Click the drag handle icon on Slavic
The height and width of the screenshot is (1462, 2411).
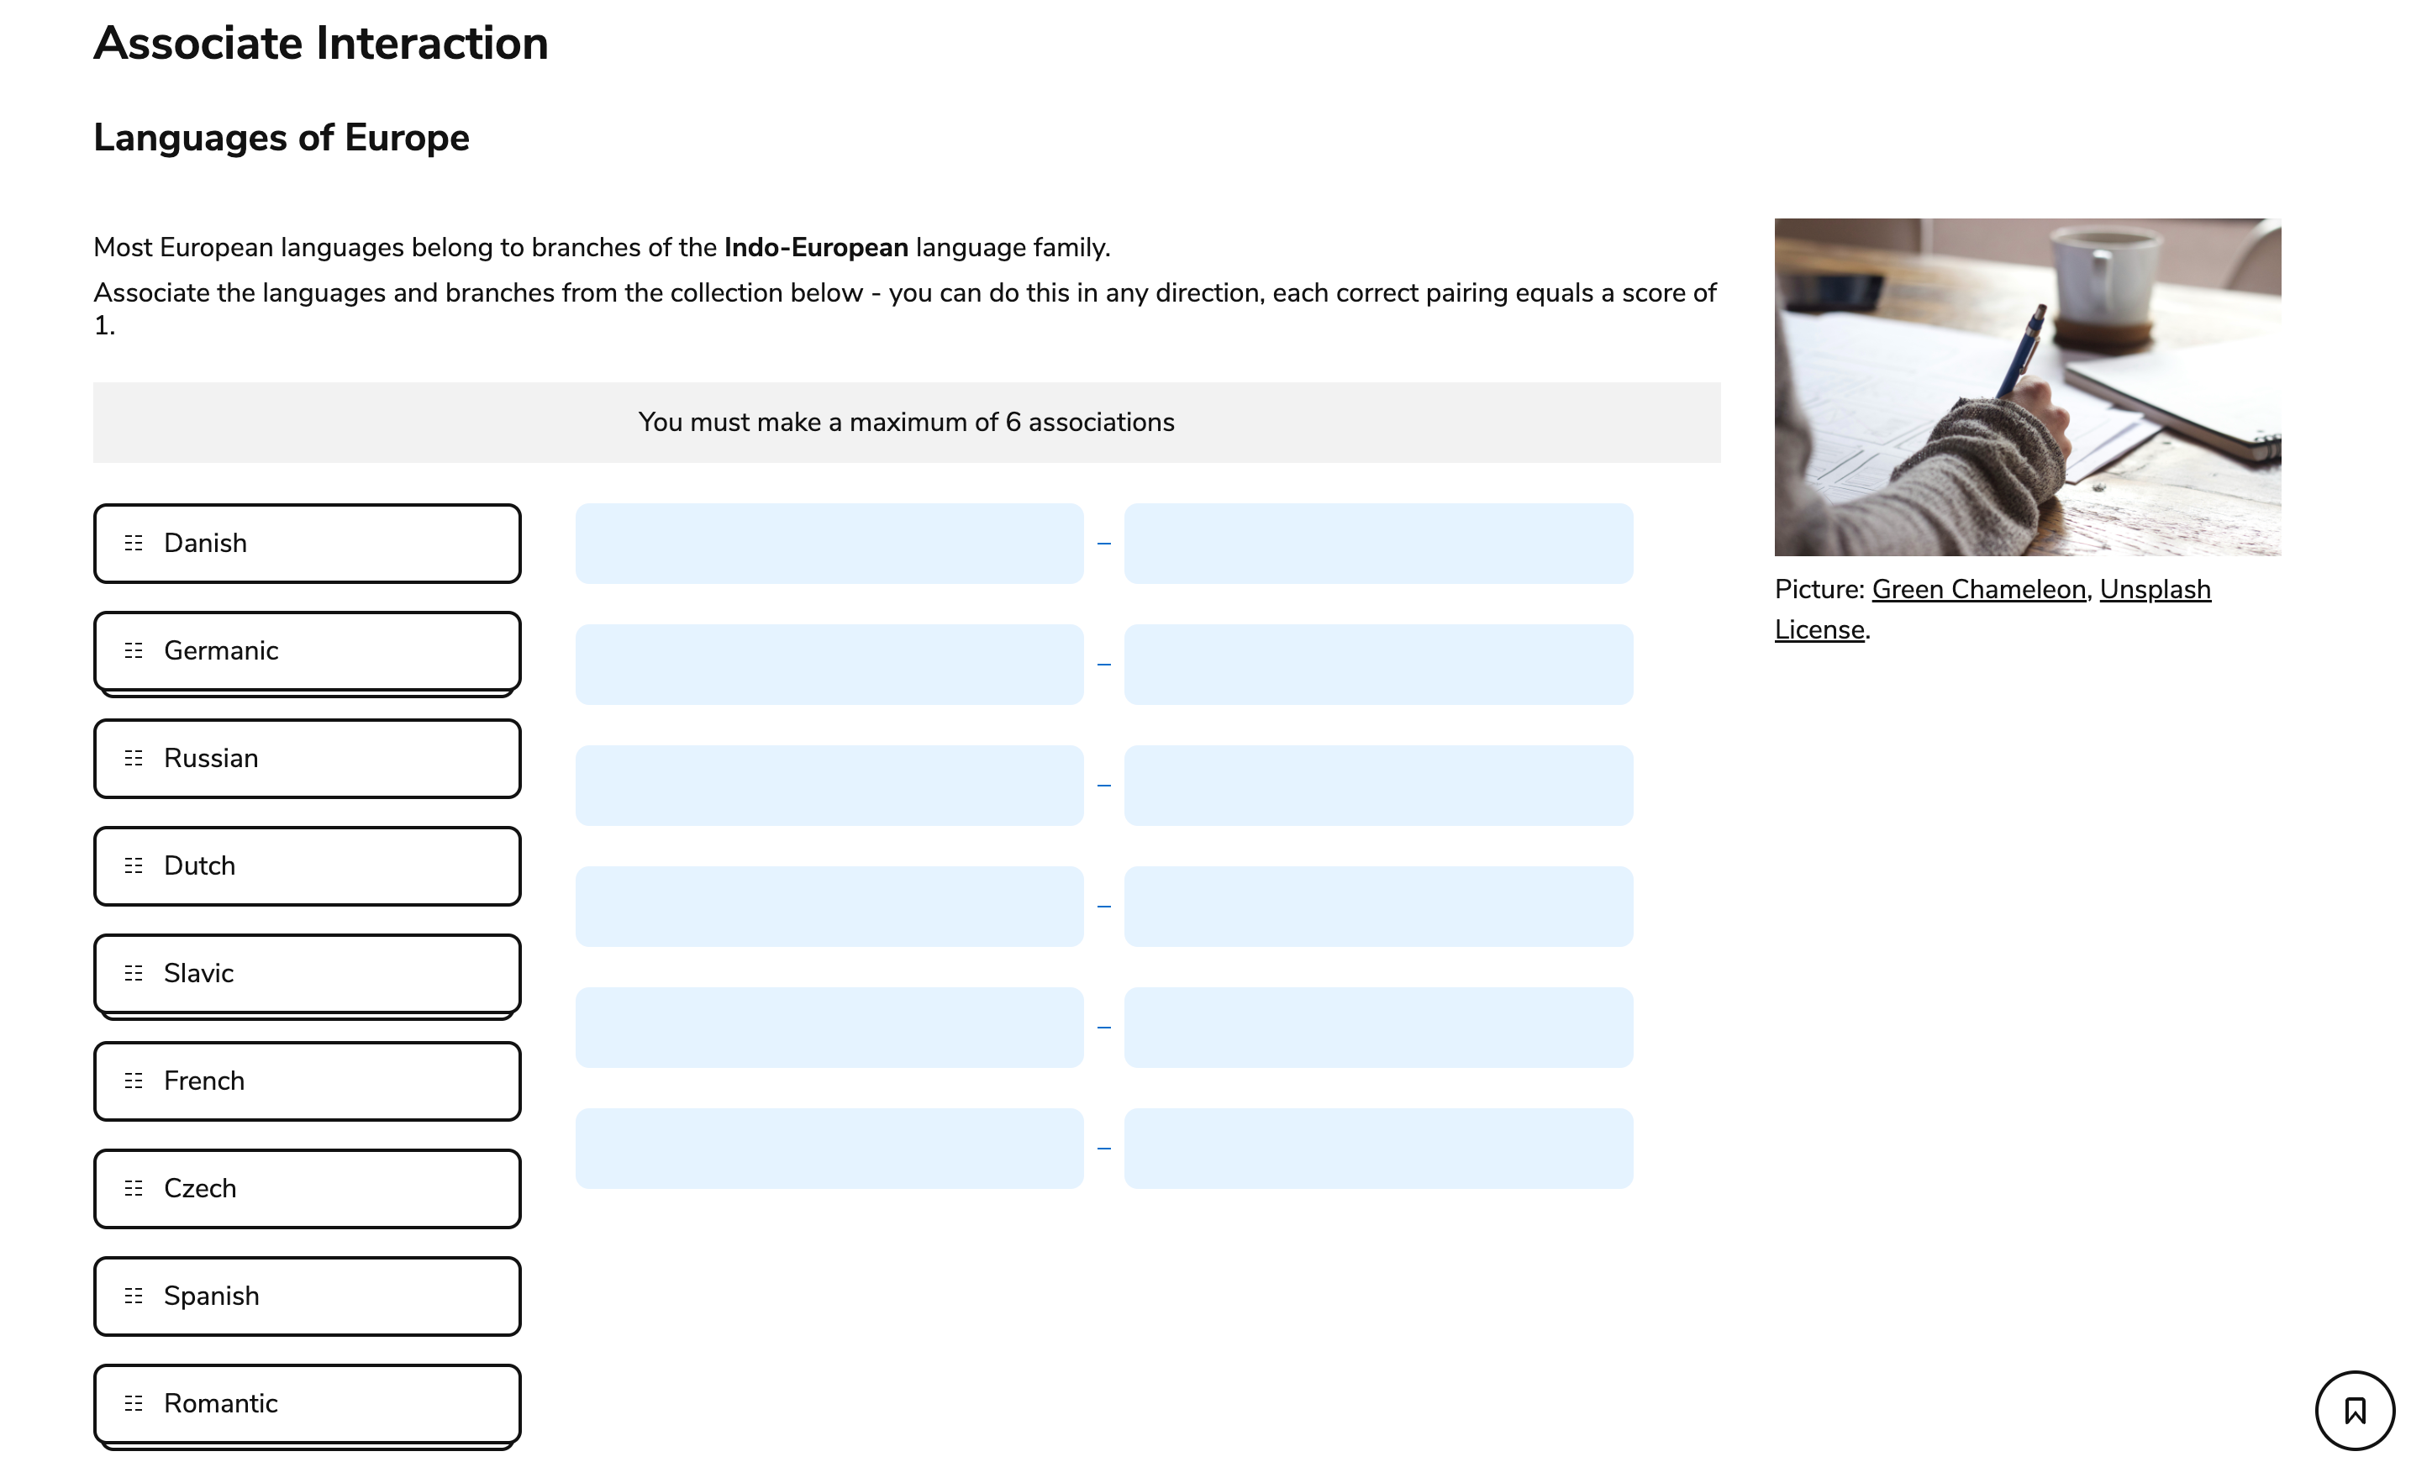pyautogui.click(x=136, y=971)
